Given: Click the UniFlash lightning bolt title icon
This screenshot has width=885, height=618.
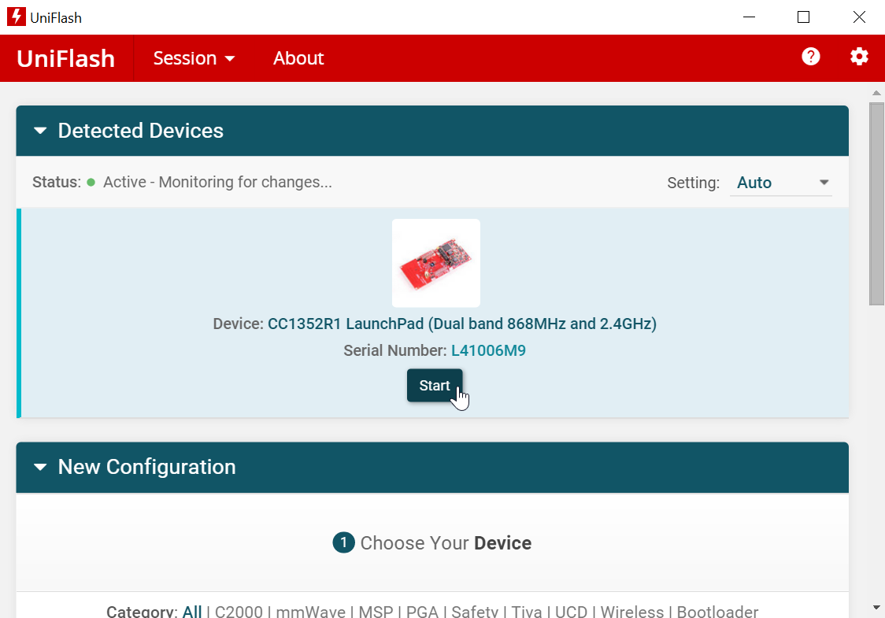Looking at the screenshot, I should tap(16, 17).
